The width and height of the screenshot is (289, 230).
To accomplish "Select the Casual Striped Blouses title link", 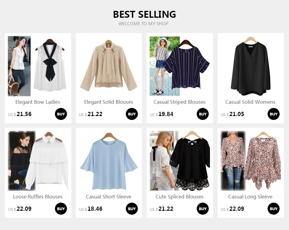I will click(179, 102).
